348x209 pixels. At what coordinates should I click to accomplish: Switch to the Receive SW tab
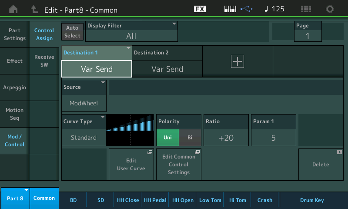pyautogui.click(x=44, y=61)
